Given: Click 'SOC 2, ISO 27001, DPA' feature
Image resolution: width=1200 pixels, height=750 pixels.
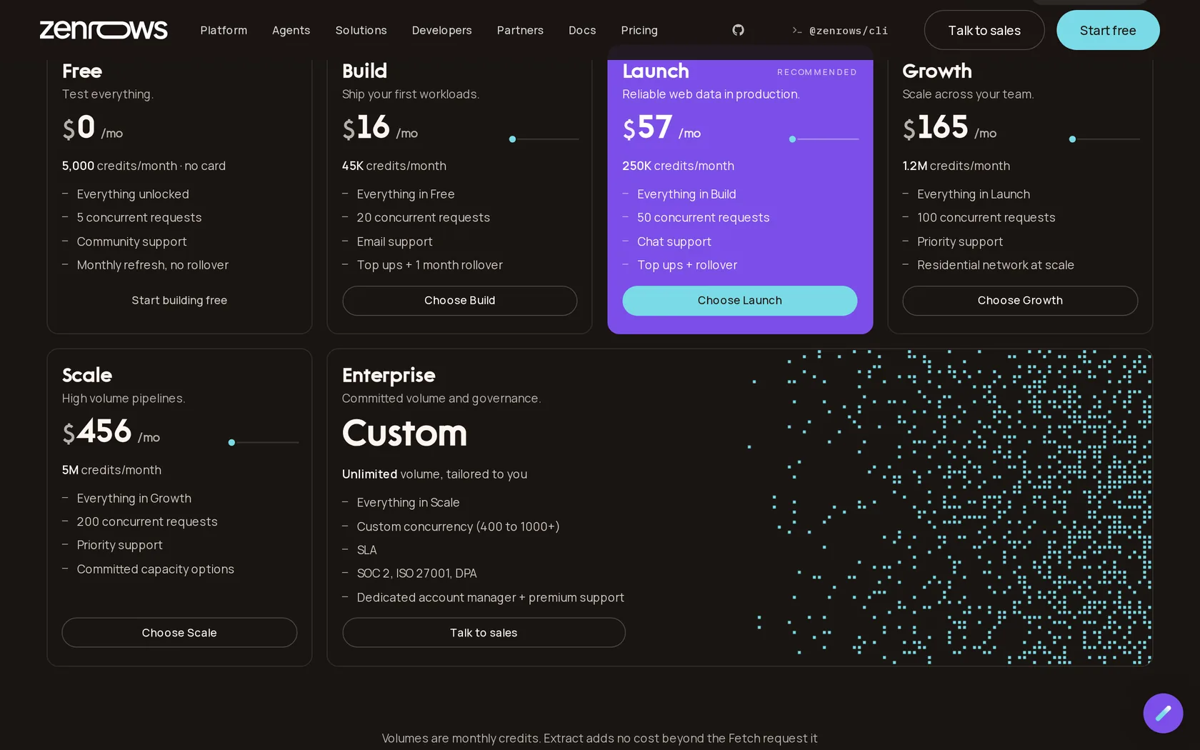Looking at the screenshot, I should [416, 574].
